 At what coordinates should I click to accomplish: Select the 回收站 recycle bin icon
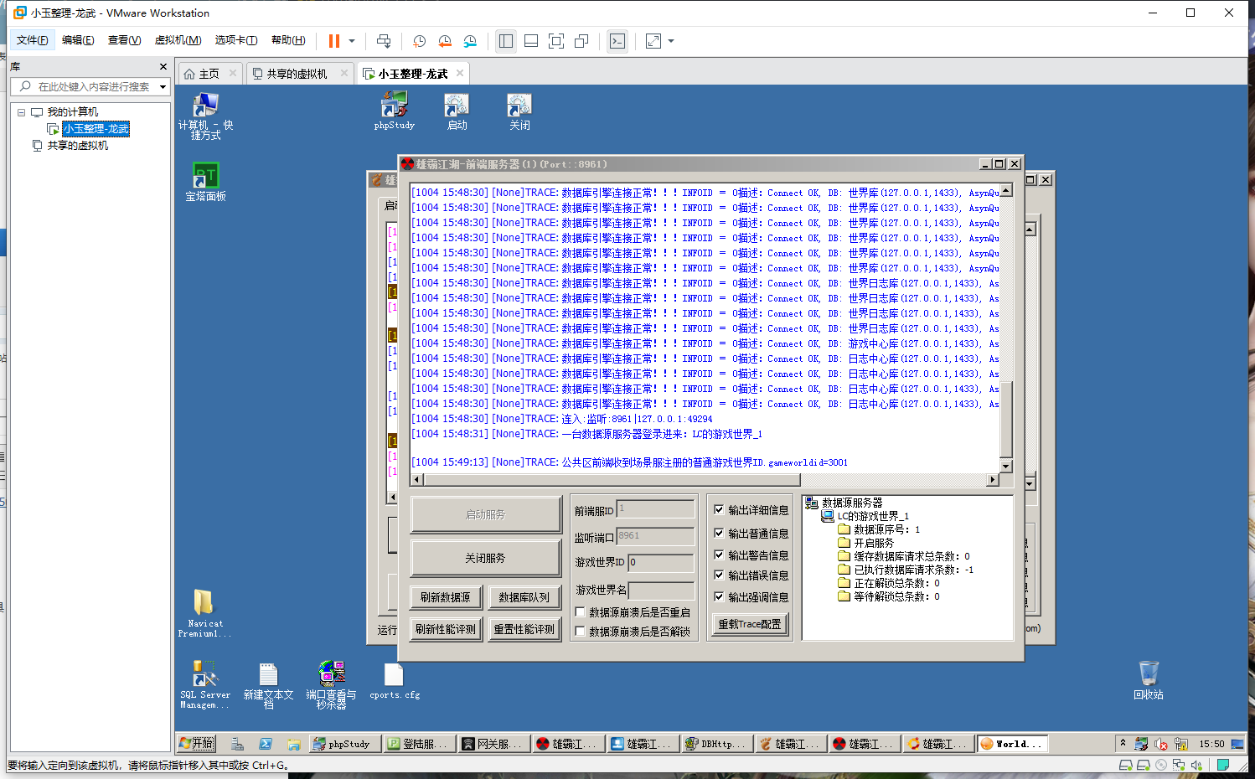(1148, 679)
